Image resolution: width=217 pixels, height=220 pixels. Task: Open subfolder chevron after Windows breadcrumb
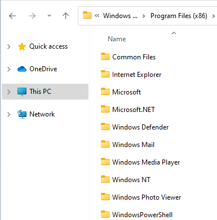144,16
